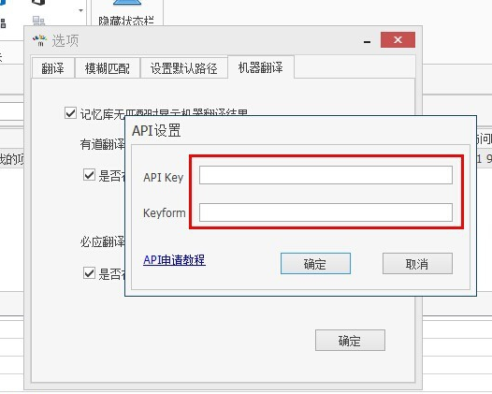This screenshot has height=394, width=492.
Task: Click the 有道翻译 label
Action: coord(102,144)
